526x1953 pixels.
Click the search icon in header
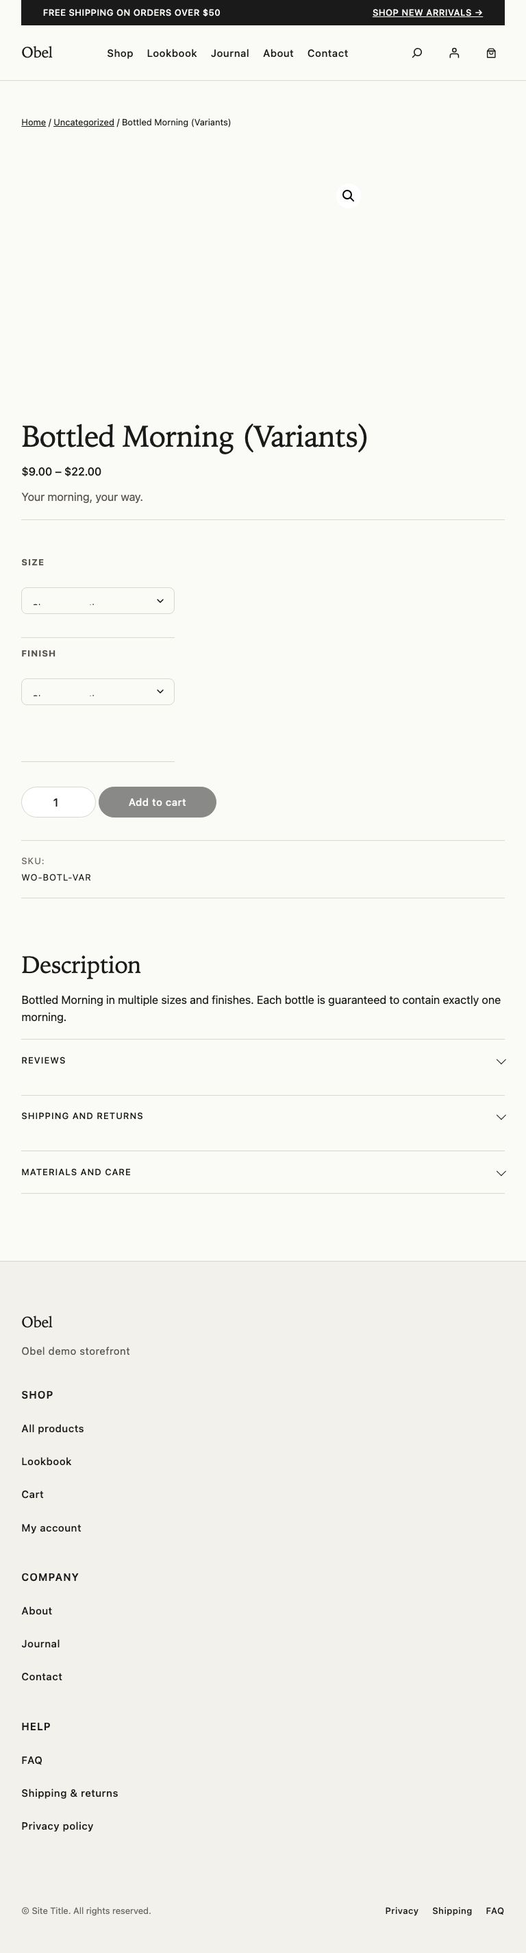(417, 53)
